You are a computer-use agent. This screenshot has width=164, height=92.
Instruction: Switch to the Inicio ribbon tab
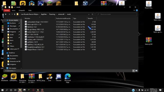point(14,10)
